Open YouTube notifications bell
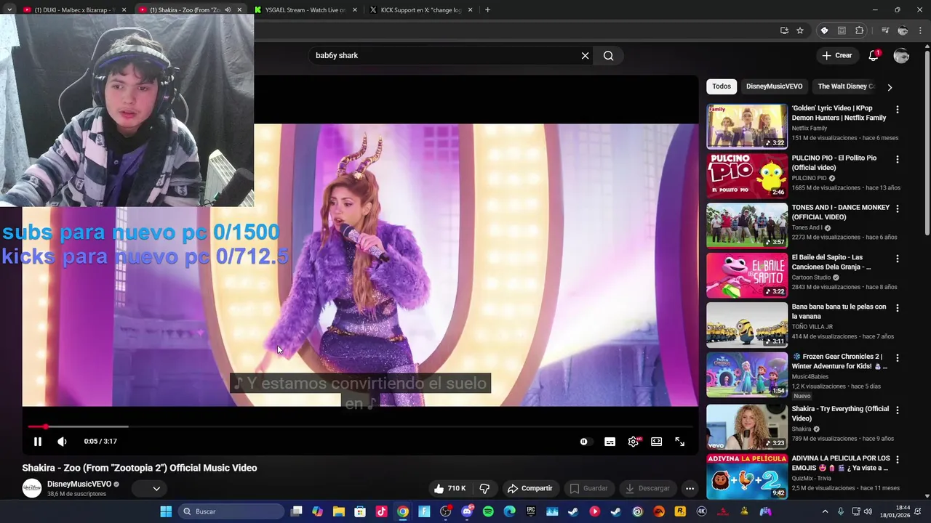931x523 pixels. point(874,55)
